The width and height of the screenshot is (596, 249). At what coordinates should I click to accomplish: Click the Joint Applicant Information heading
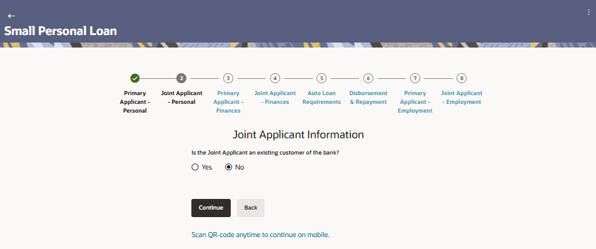(x=298, y=135)
